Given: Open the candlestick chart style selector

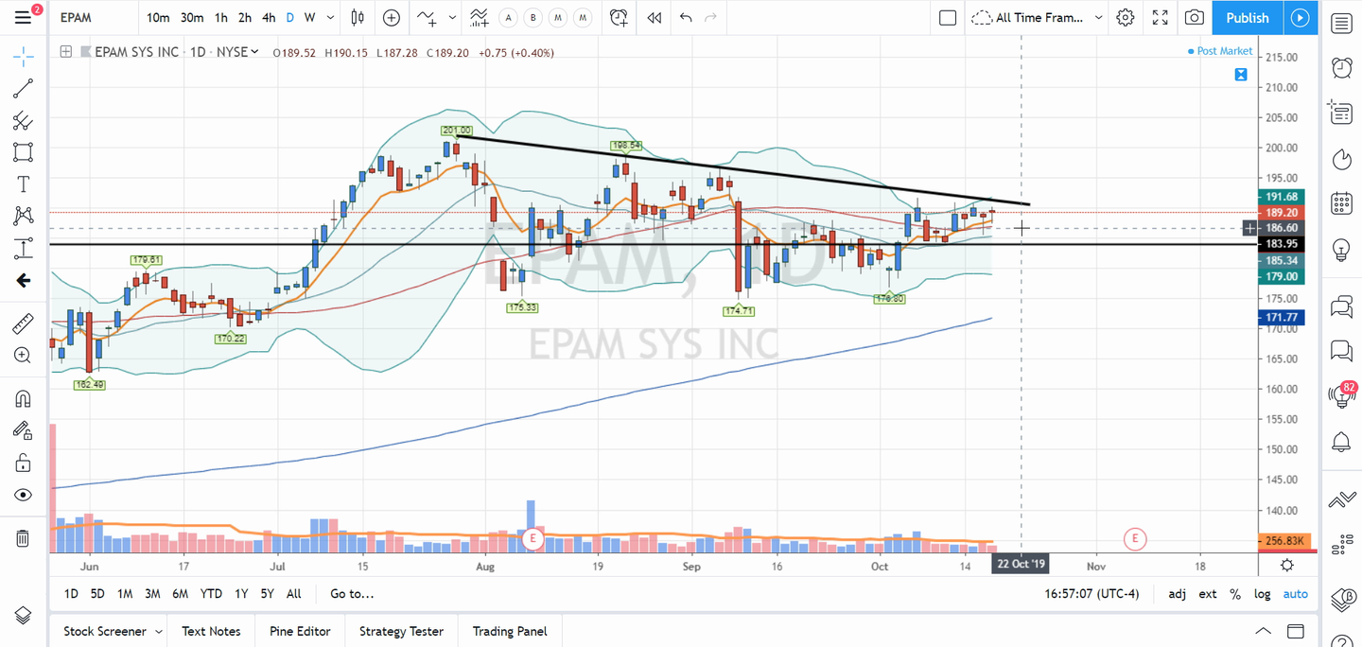Looking at the screenshot, I should (x=358, y=18).
